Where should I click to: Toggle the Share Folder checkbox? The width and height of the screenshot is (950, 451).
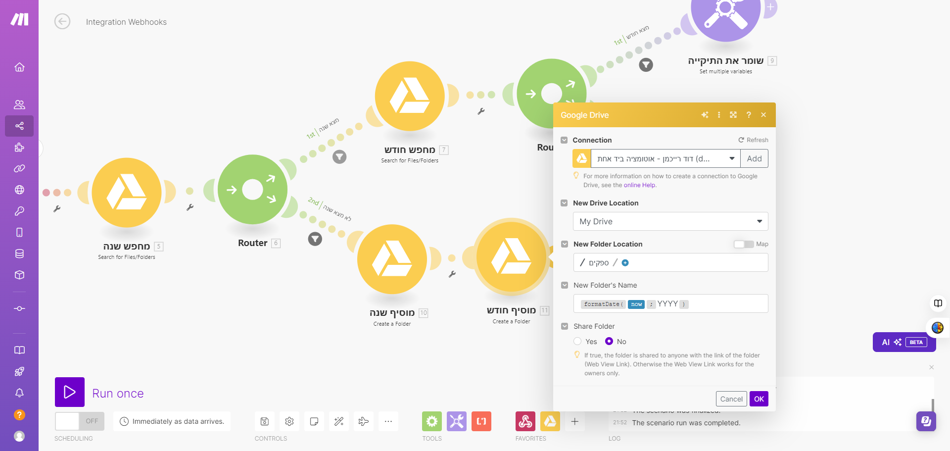[565, 326]
